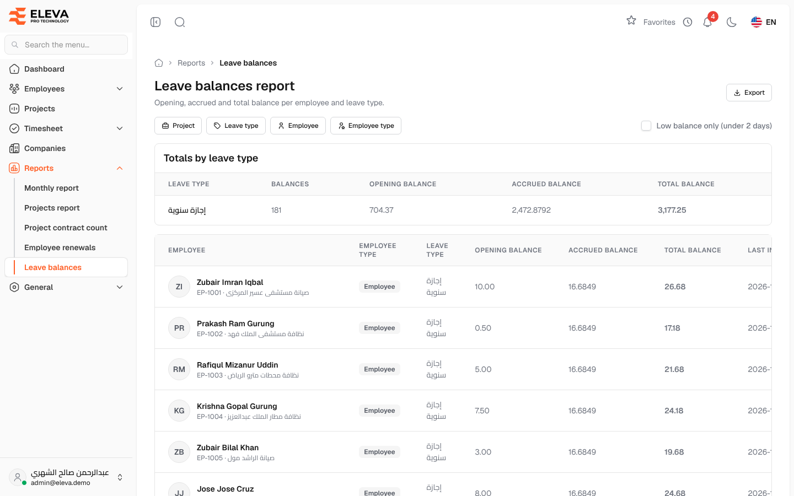Click Employee badge in Zubair Bilal Khan row
794x496 pixels.
[379, 452]
